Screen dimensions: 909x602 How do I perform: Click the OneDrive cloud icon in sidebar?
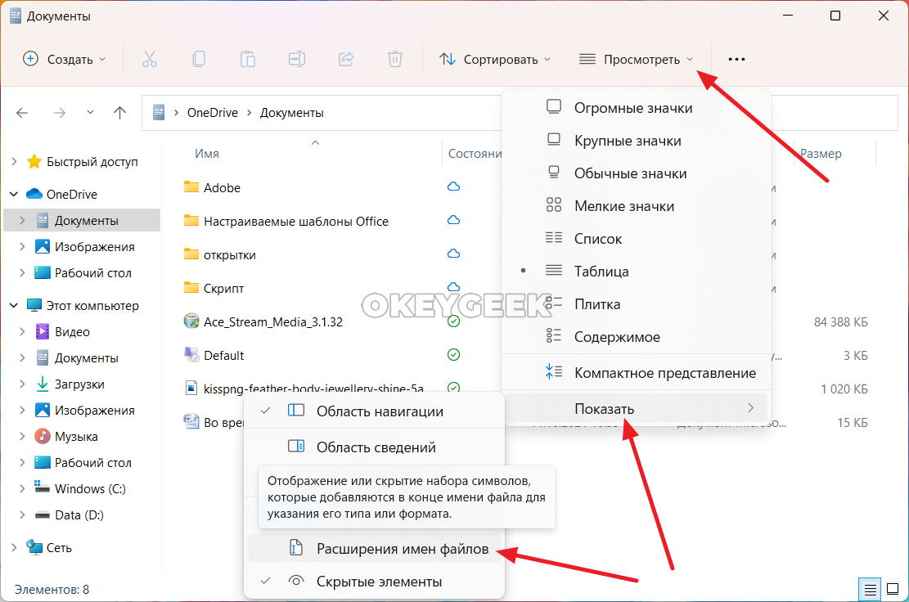click(x=35, y=194)
